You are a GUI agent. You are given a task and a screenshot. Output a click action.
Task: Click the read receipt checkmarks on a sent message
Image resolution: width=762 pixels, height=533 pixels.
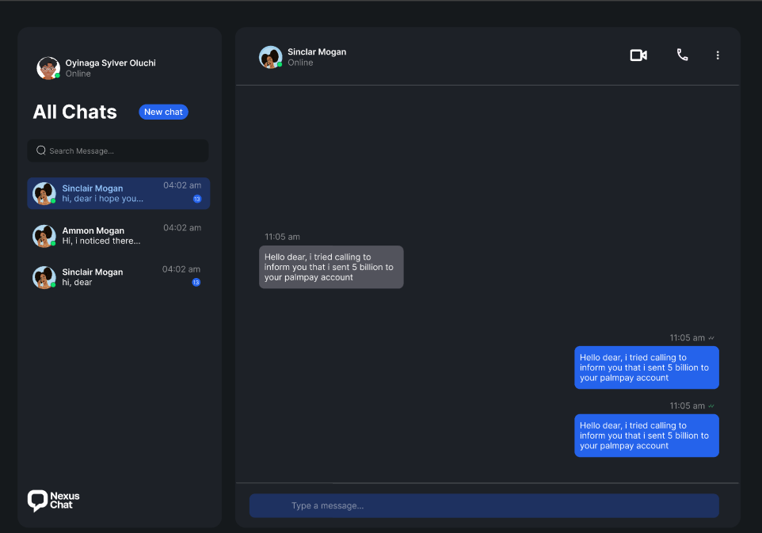(711, 405)
